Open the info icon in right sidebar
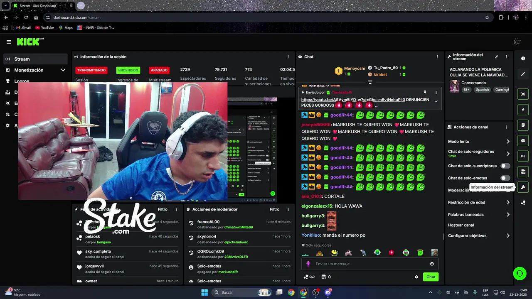This screenshot has height=299, width=532. click(523, 59)
